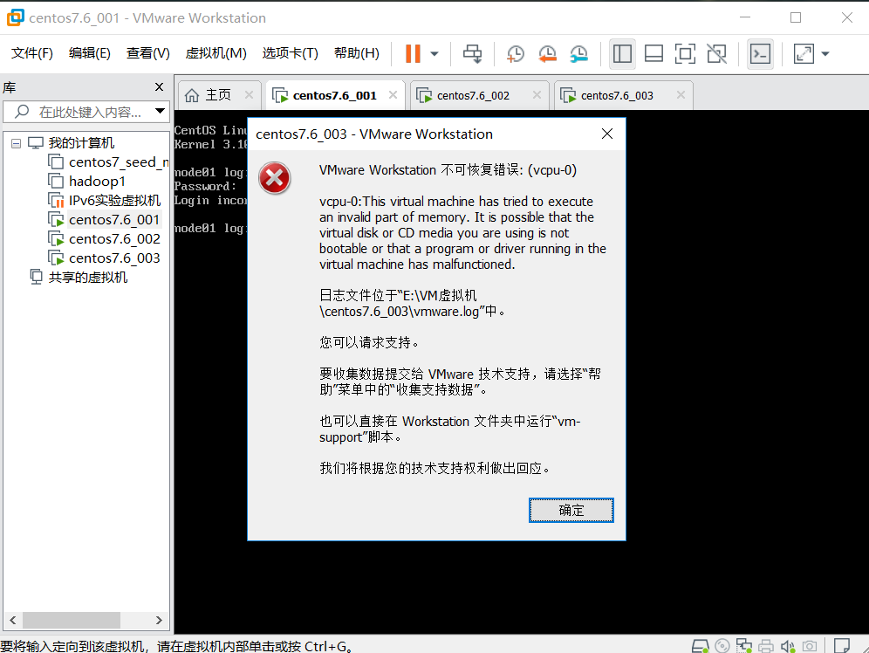Click 确定 in the error dialog

click(571, 510)
